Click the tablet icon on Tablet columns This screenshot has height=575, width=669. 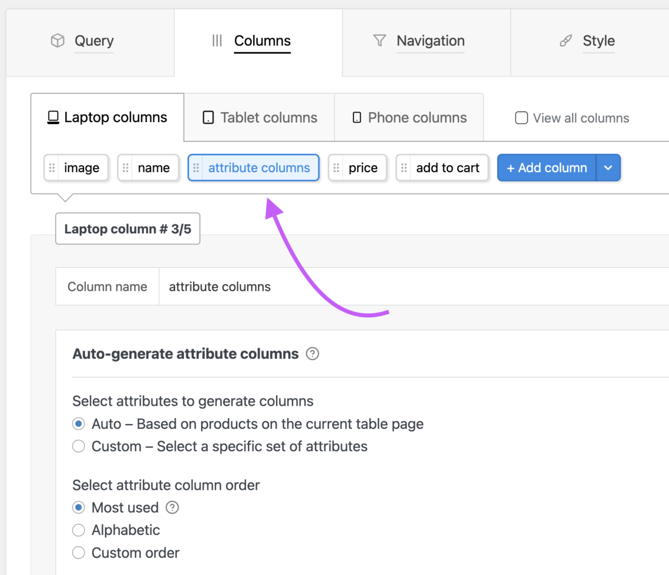tap(207, 117)
